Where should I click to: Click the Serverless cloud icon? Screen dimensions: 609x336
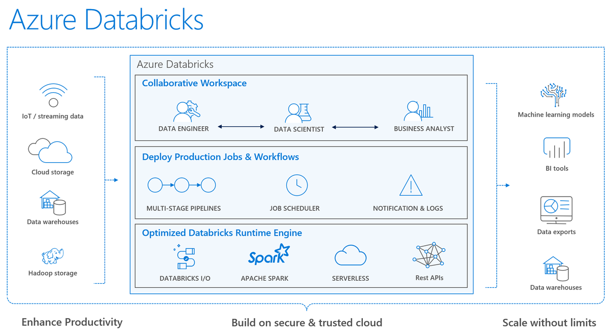pos(350,255)
